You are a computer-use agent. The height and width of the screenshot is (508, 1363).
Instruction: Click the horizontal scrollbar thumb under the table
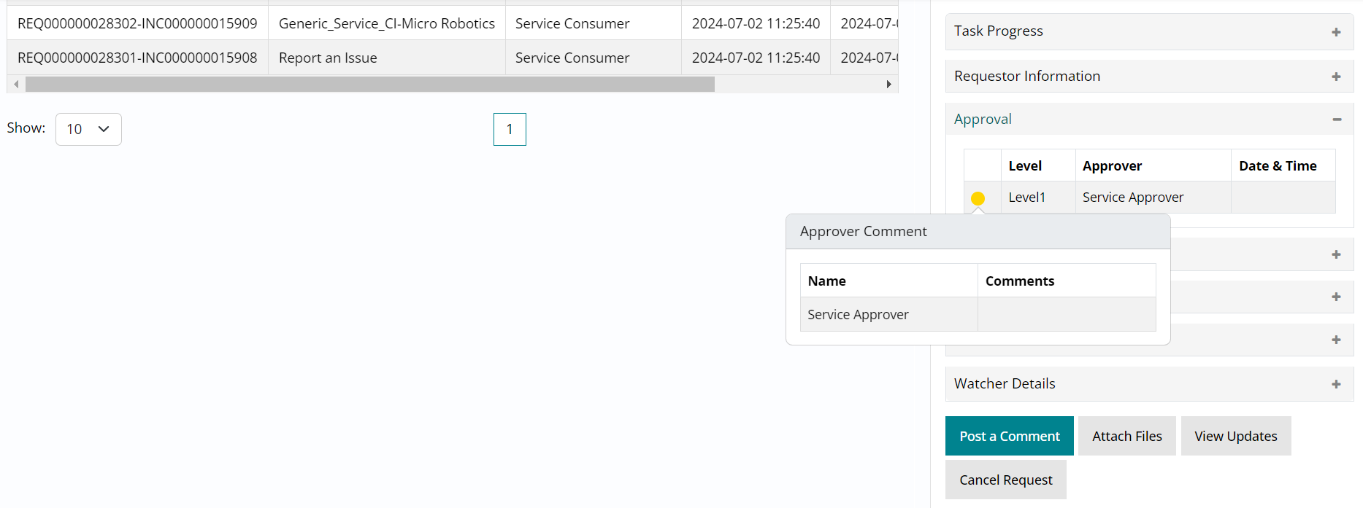369,85
